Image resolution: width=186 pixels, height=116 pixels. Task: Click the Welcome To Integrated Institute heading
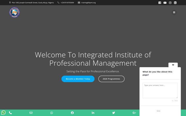[x=93, y=59]
